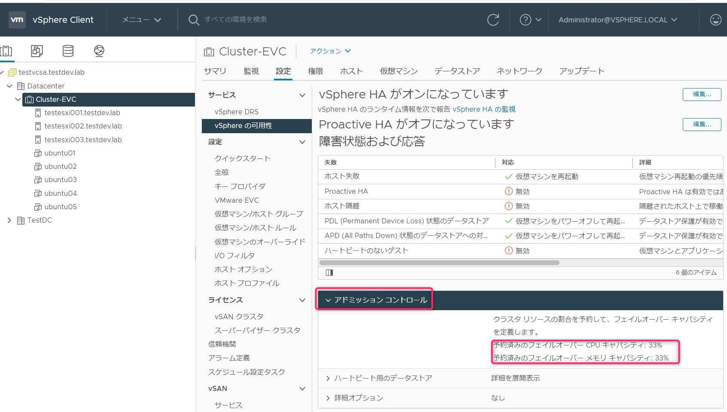Click the datacenter icon beside TestDC

pyautogui.click(x=21, y=220)
